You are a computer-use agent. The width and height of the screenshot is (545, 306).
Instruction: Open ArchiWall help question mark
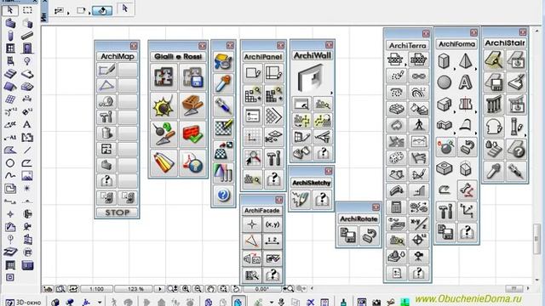(x=324, y=153)
